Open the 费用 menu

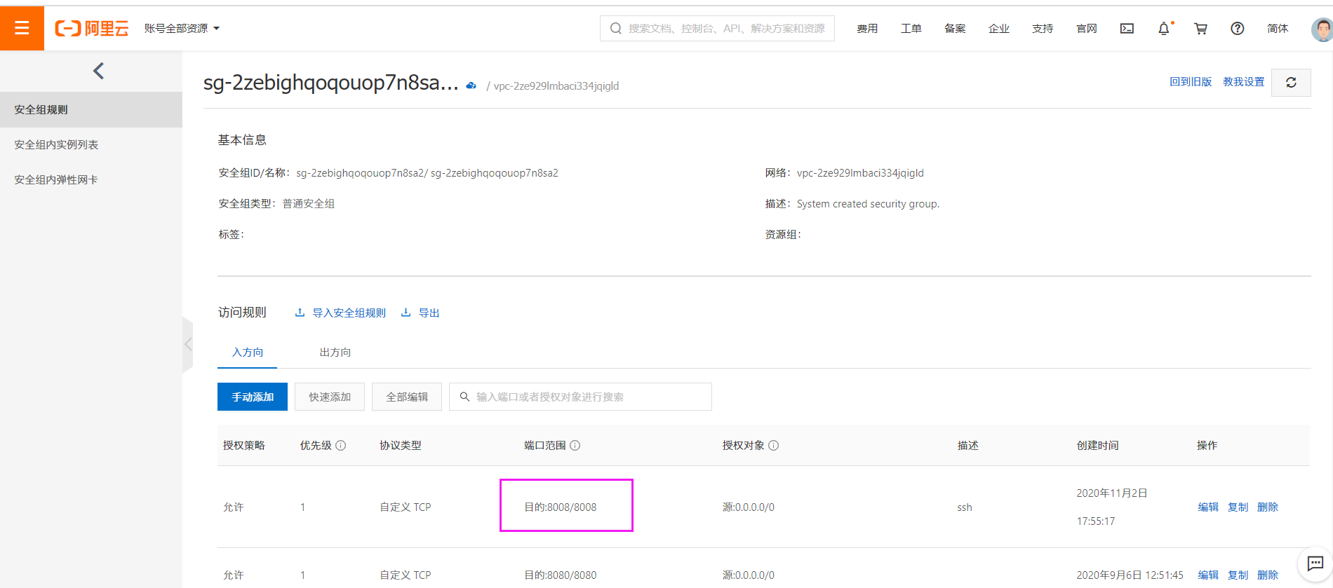867,29
